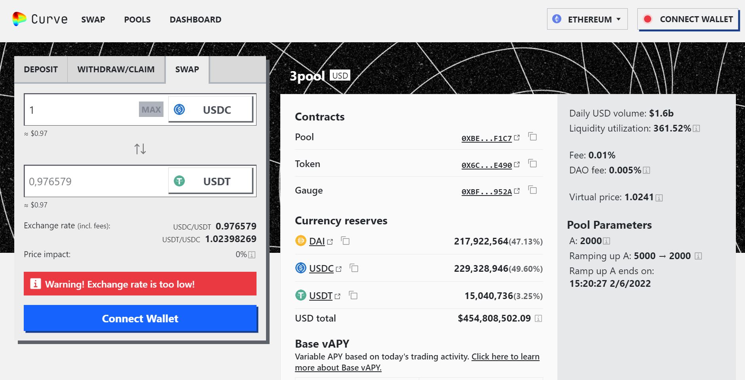Show parameter A info icon
The height and width of the screenshot is (380, 745).
[606, 241]
